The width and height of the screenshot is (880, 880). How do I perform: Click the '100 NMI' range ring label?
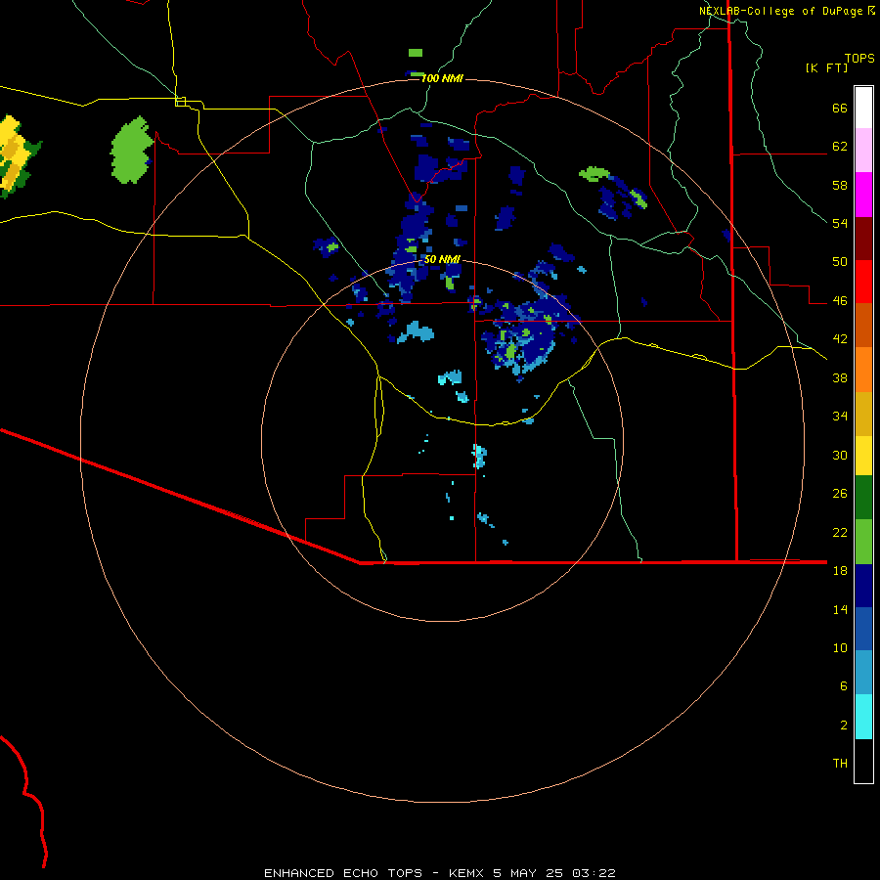(x=442, y=78)
